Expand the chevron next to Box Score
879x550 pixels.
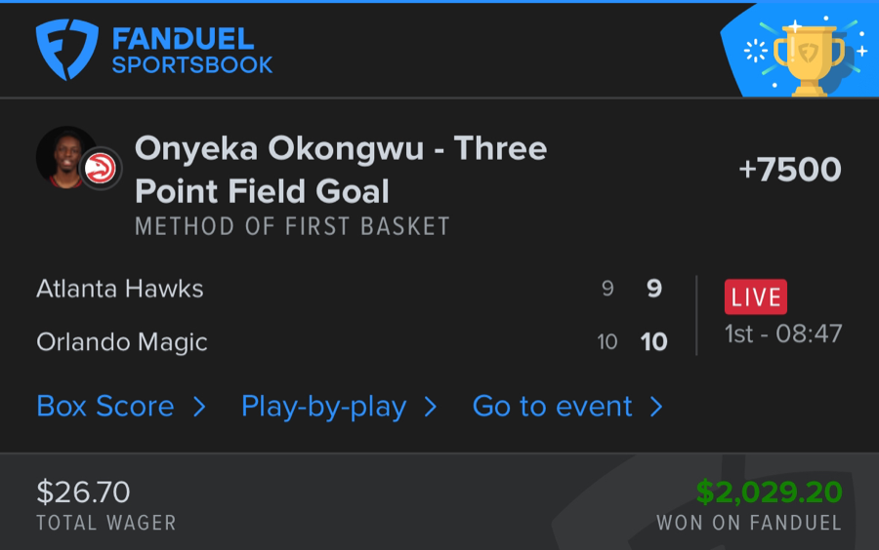coord(199,407)
